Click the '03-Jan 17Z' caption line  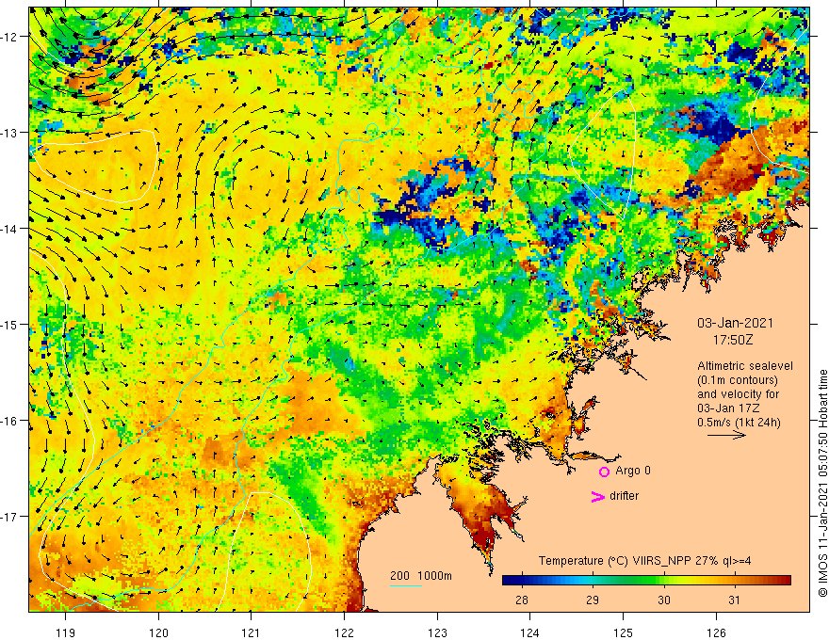click(x=729, y=408)
